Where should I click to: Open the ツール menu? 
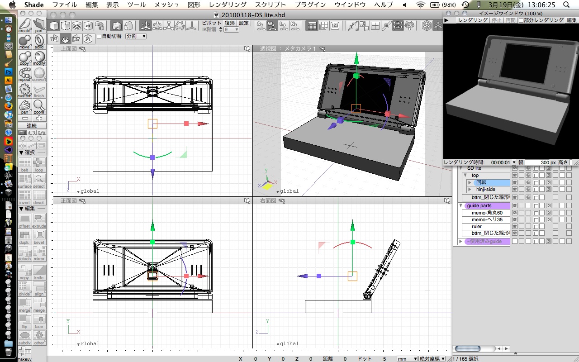pyautogui.click(x=136, y=5)
